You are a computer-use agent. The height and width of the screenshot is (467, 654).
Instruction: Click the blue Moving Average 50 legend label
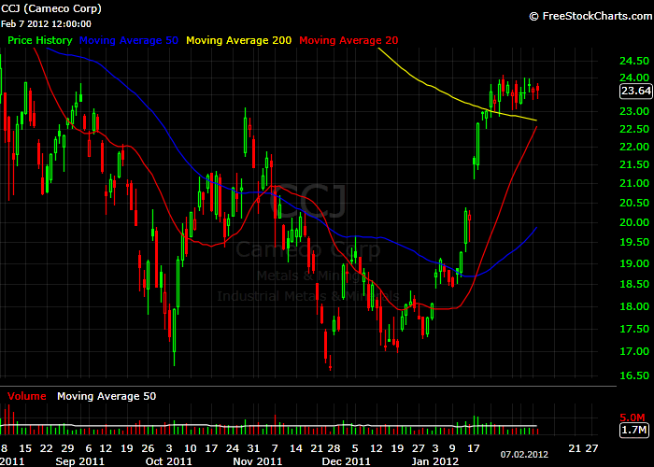tap(129, 40)
